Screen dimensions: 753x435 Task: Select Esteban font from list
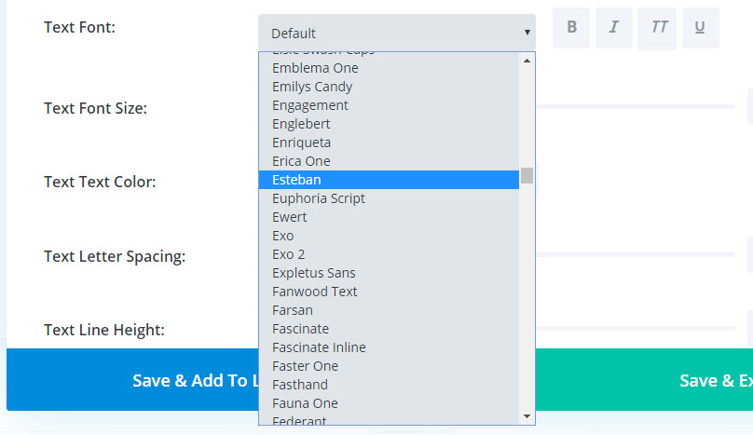pos(389,180)
